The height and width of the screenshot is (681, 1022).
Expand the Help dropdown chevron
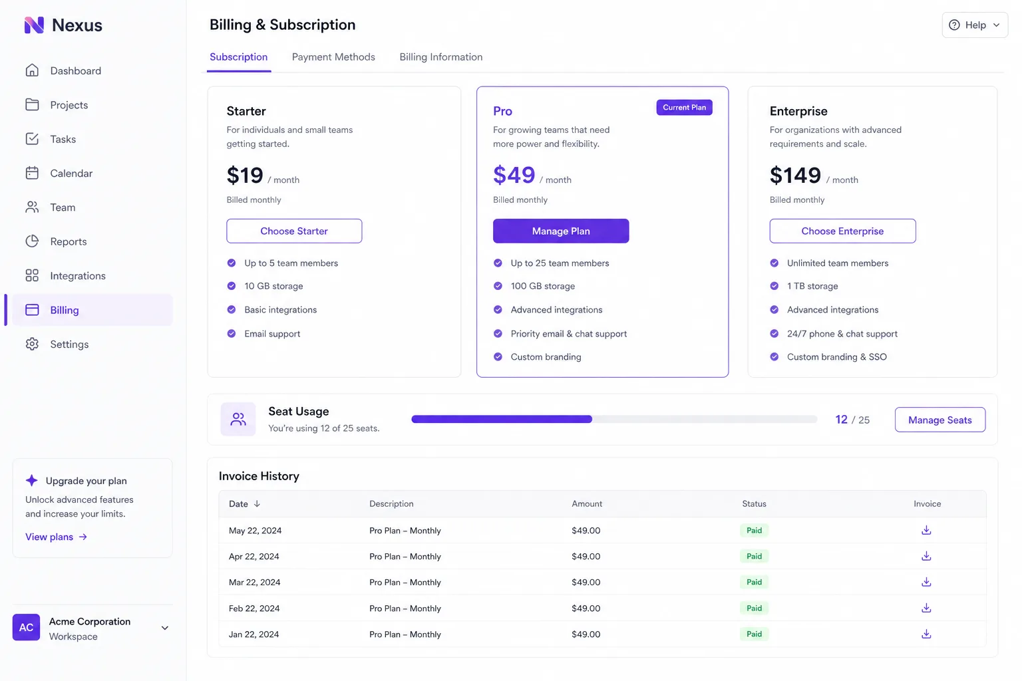[996, 25]
